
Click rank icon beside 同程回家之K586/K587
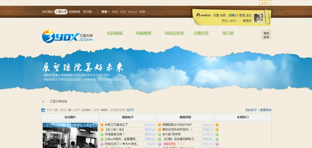159,125
